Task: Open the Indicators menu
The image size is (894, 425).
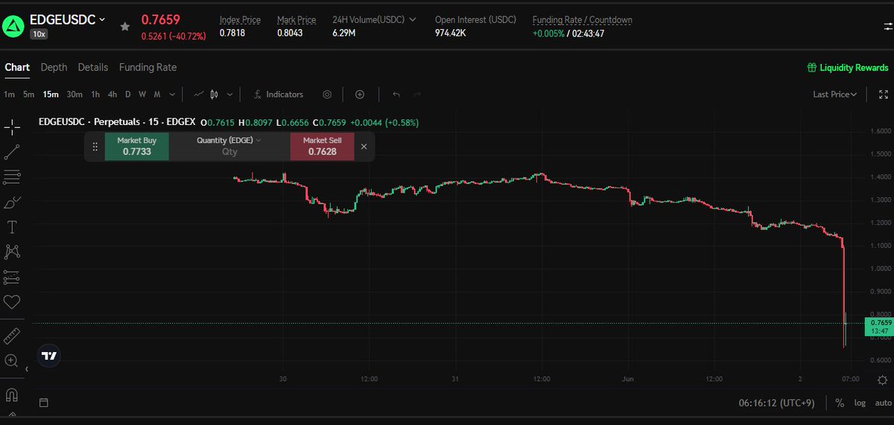Action: 279,95
